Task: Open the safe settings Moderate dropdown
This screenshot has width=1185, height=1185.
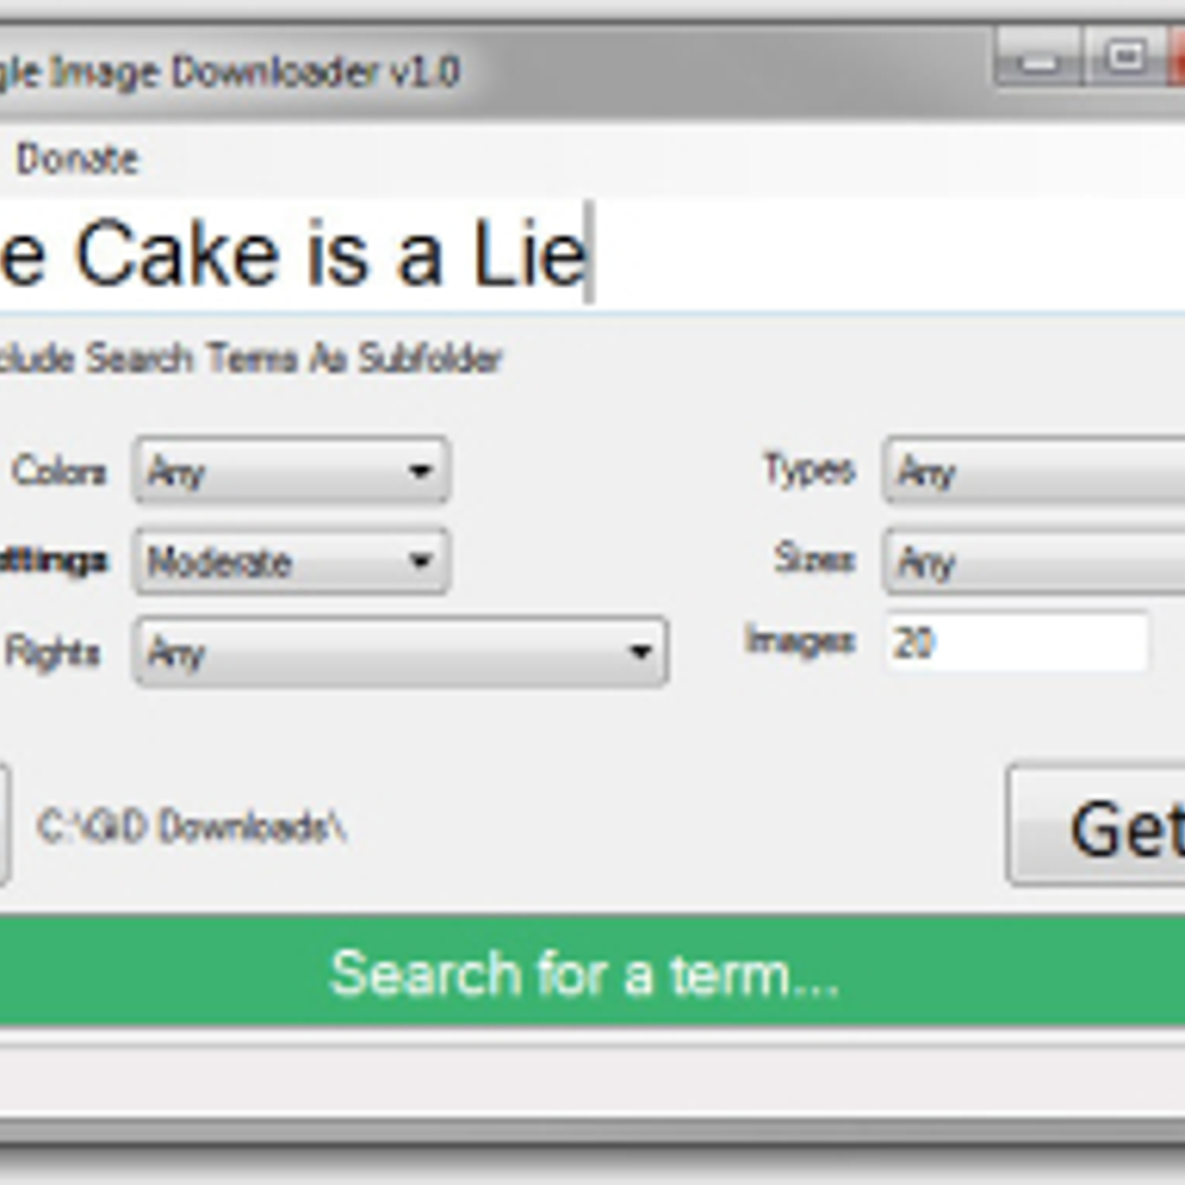Action: point(291,562)
